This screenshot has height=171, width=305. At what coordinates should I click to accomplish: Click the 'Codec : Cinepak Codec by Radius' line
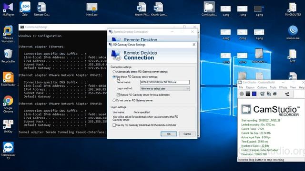coord(259,150)
